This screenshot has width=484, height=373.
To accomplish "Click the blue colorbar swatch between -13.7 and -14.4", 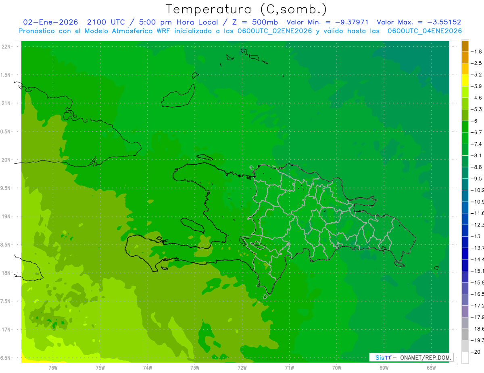I will [465, 253].
